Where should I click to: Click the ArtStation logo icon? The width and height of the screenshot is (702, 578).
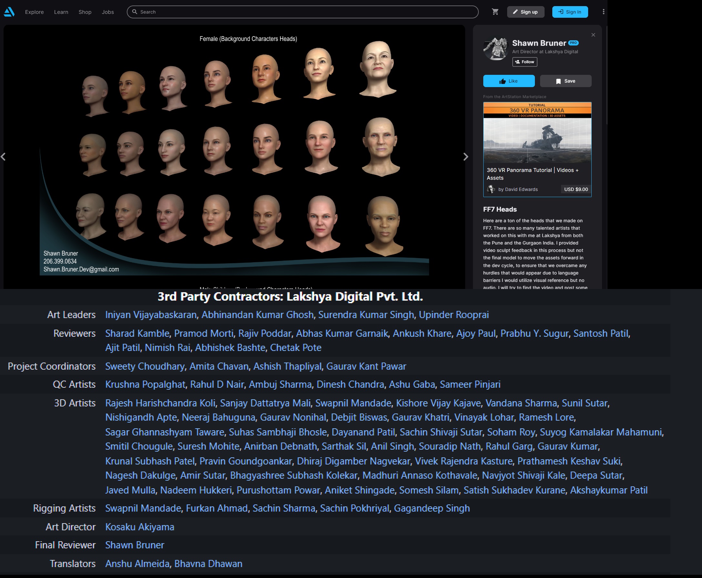[x=9, y=12]
